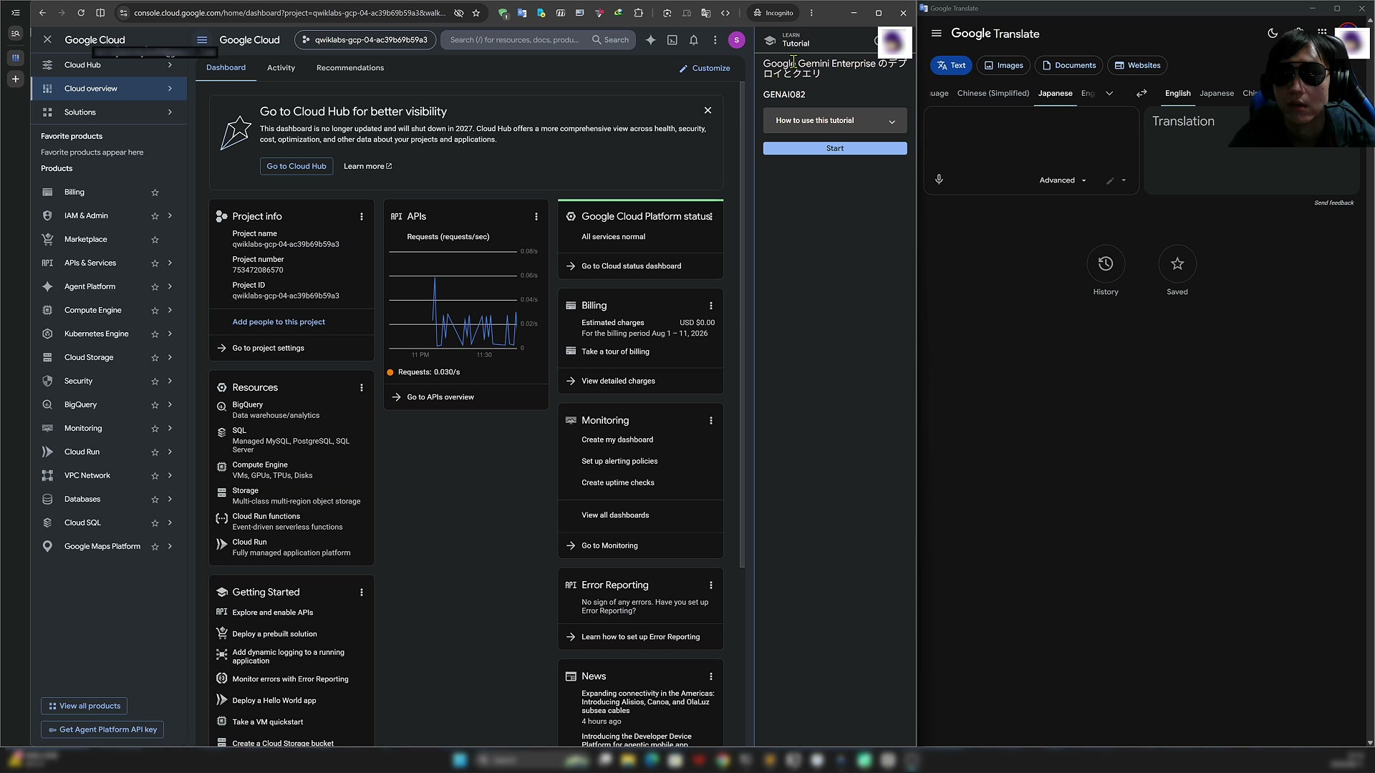The width and height of the screenshot is (1375, 773).
Task: Open Gemini AI assistant sparkle icon
Action: (650, 40)
